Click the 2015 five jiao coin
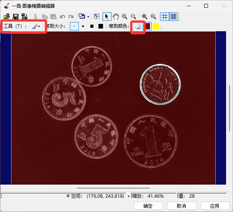Image resolution: width=233 pixels, height=212 pixels. point(97,136)
